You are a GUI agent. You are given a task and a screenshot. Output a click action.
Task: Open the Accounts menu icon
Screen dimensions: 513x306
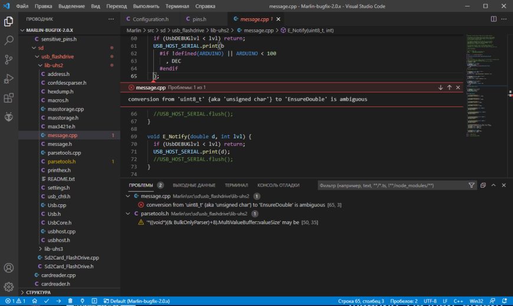pos(9,268)
